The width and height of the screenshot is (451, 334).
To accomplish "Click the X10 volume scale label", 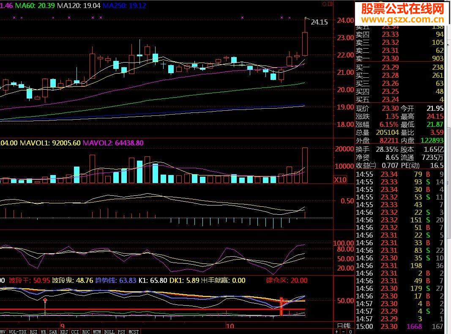I will pos(340,180).
